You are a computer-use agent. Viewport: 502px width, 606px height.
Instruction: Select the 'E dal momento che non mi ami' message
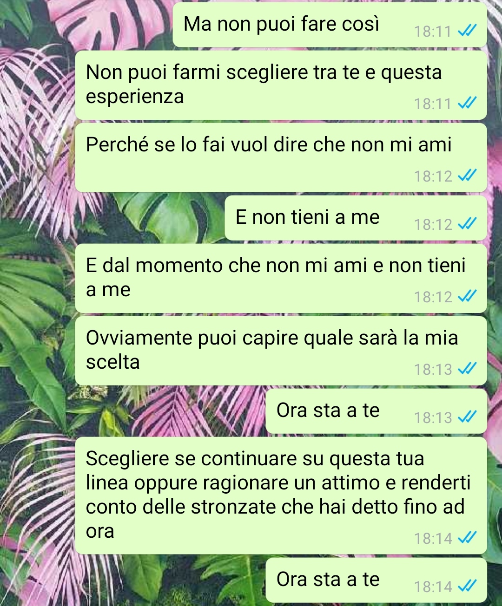(x=281, y=278)
